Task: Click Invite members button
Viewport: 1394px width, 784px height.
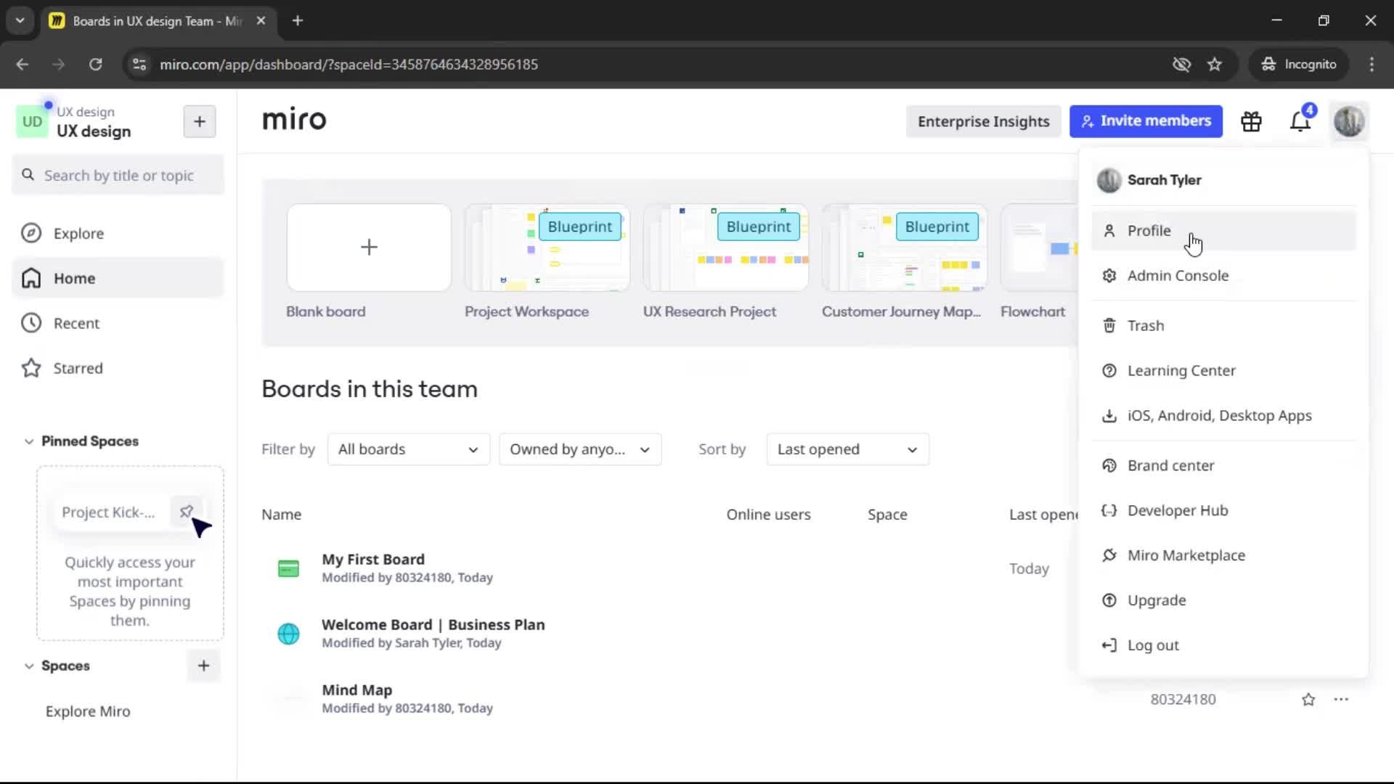Action: point(1146,121)
